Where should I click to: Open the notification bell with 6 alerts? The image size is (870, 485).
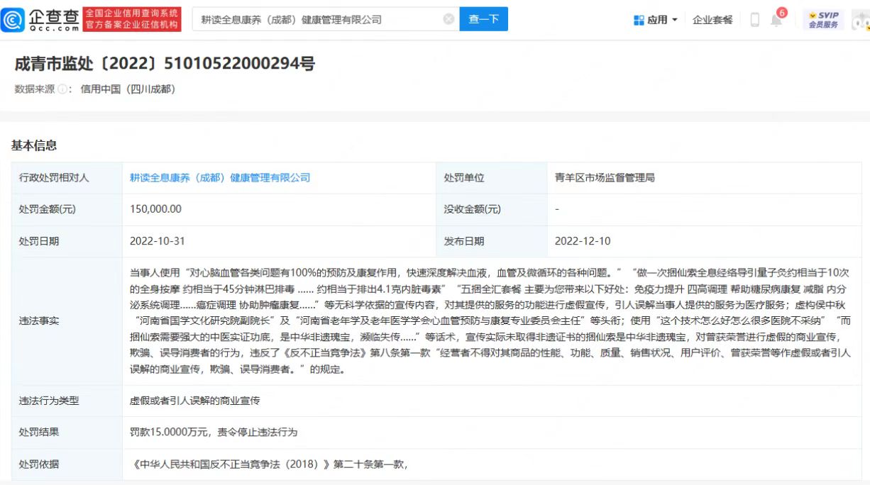[776, 20]
